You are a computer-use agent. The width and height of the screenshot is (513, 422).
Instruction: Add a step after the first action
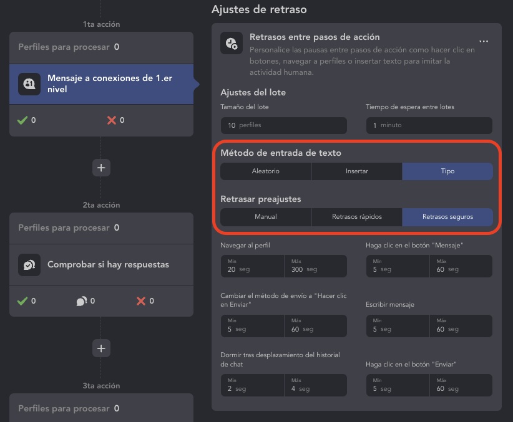tap(101, 168)
